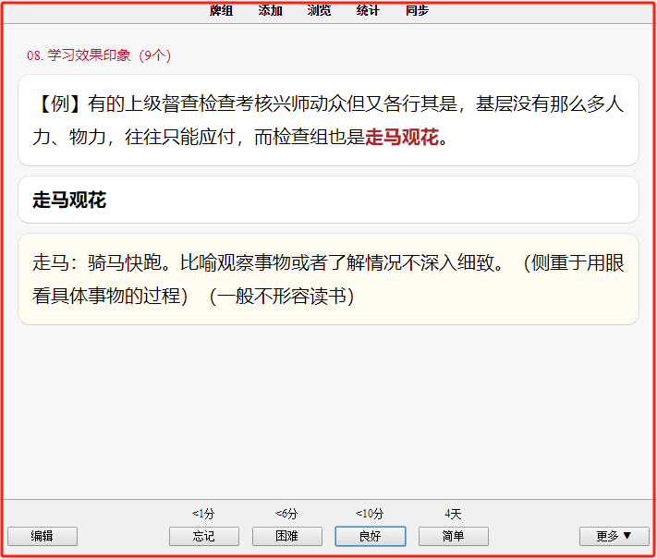Rate card with 简单 button
657x559 pixels.
point(454,536)
